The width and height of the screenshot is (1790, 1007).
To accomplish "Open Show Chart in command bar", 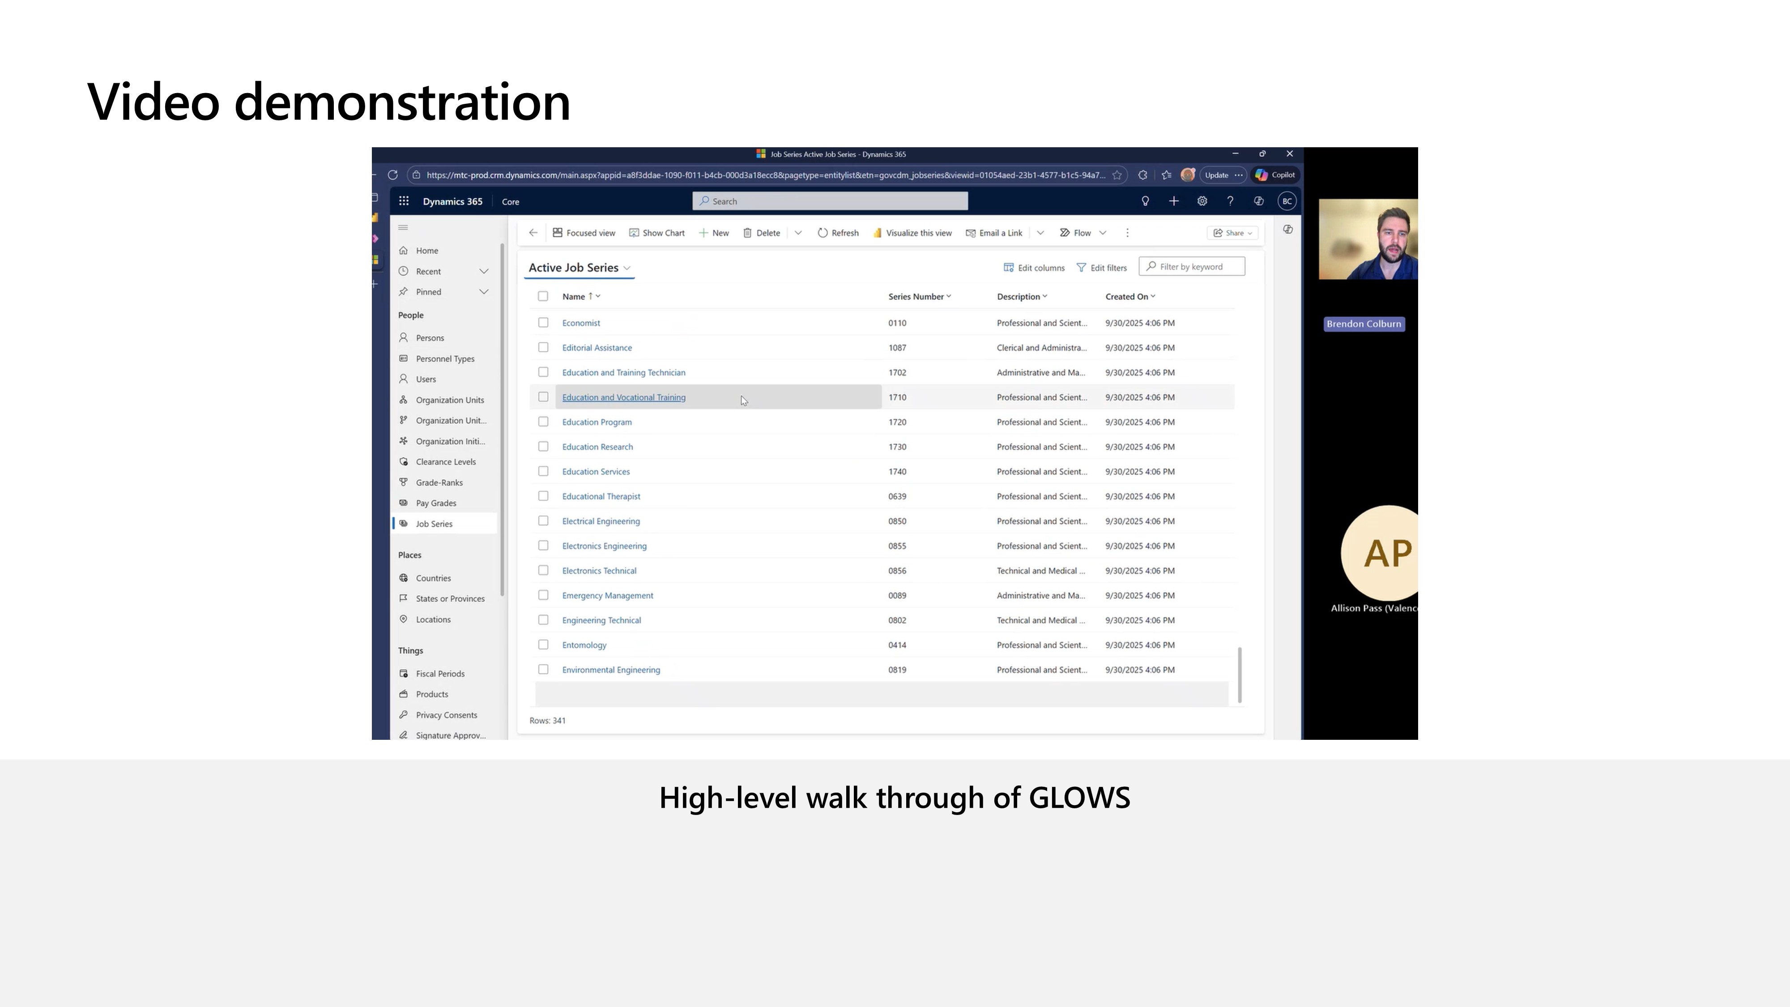I will (x=656, y=234).
